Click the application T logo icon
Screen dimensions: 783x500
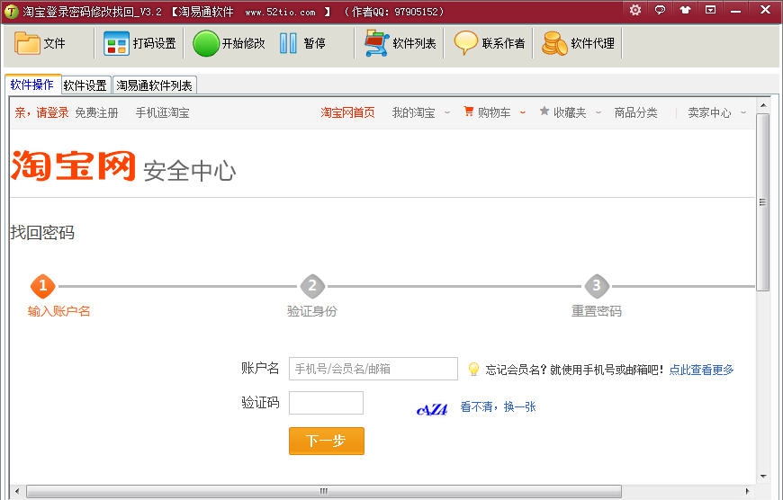tap(11, 11)
